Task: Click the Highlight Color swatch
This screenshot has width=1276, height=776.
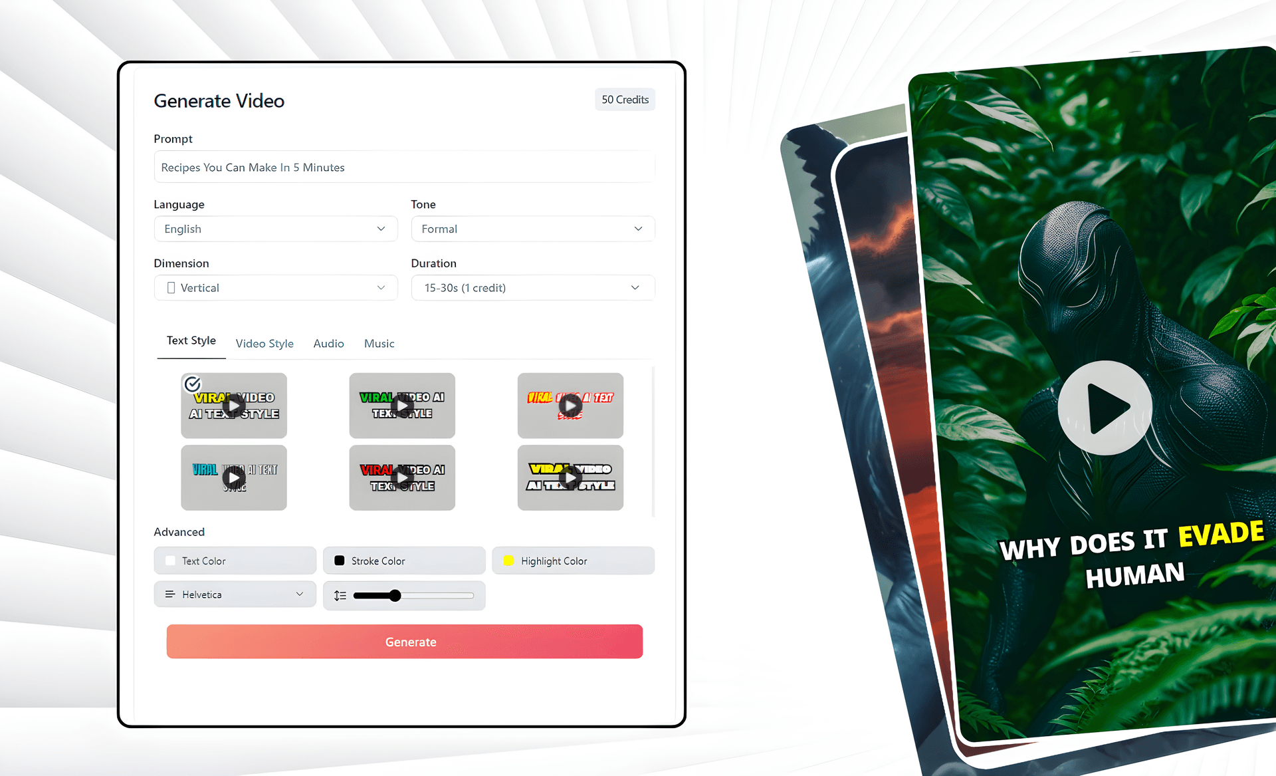Action: (x=507, y=560)
